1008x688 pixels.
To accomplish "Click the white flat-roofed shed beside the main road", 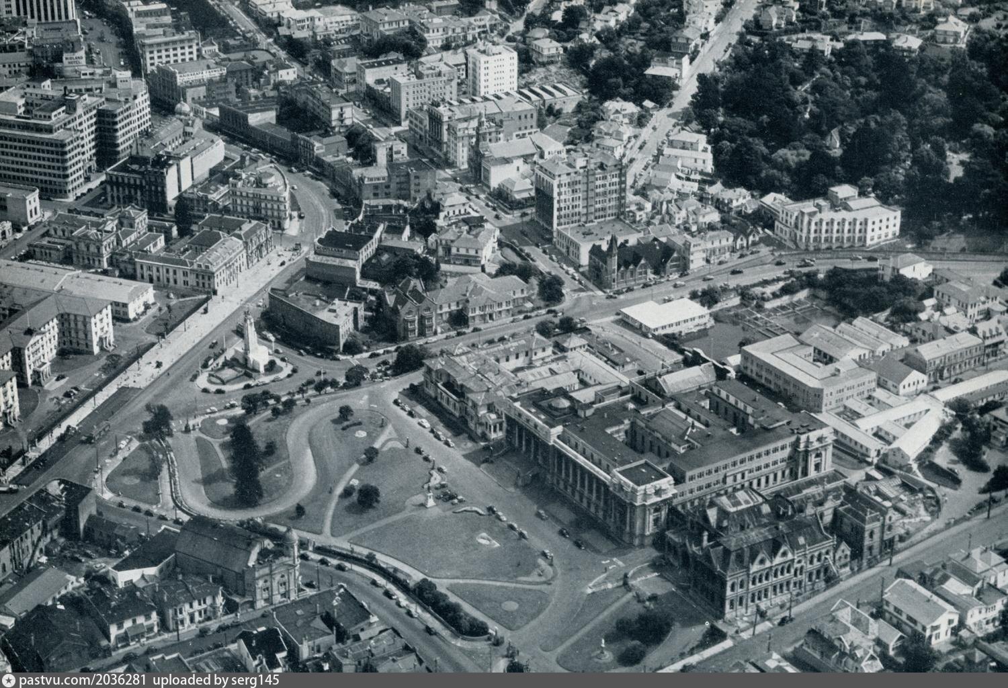I will [x=665, y=315].
